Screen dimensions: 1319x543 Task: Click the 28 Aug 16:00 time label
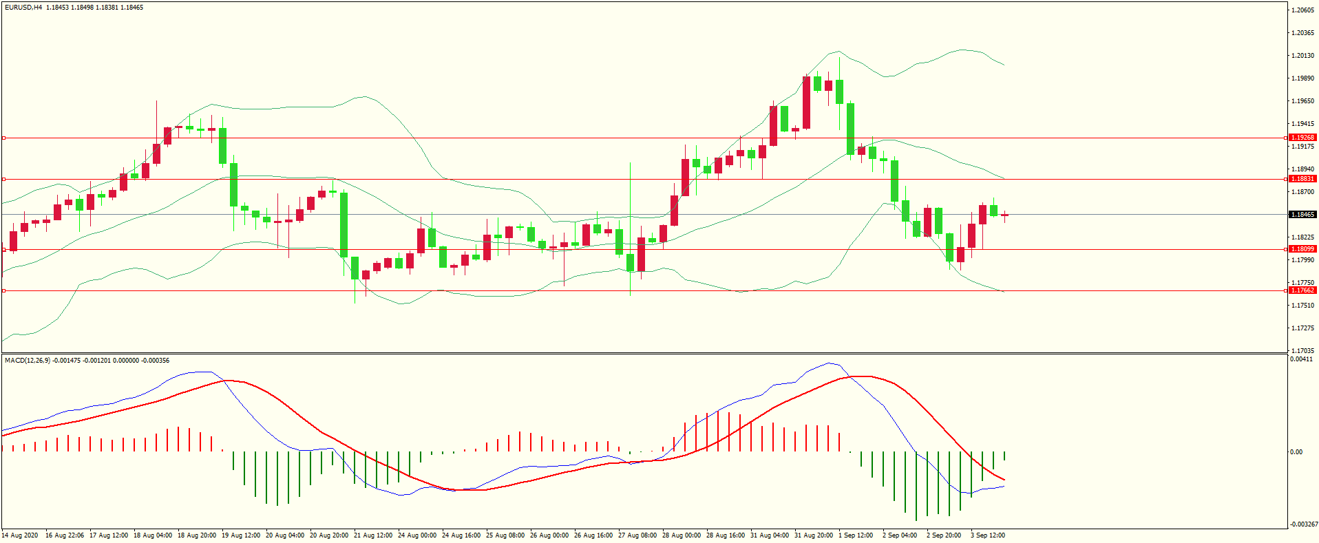(x=726, y=535)
